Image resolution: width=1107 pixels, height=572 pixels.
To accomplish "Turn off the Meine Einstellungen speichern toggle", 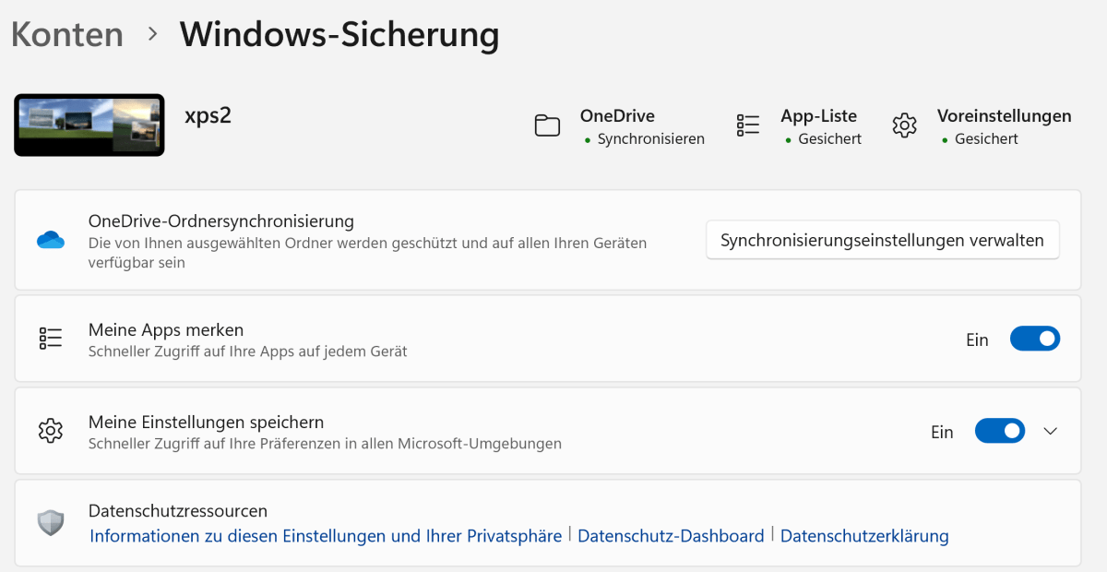I will pyautogui.click(x=1000, y=431).
